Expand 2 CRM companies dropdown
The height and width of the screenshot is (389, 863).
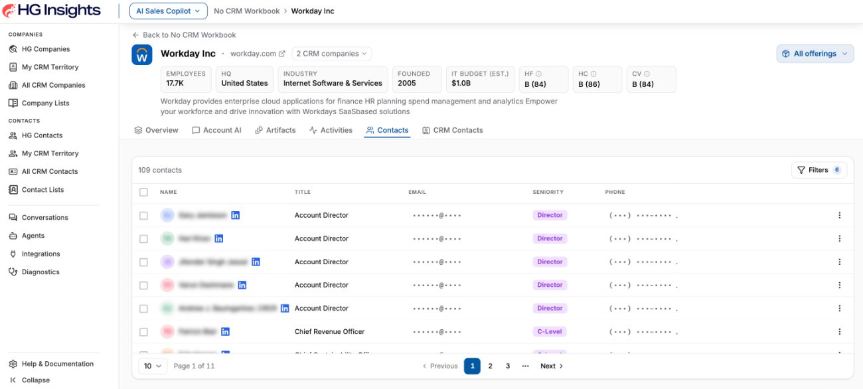click(x=331, y=54)
